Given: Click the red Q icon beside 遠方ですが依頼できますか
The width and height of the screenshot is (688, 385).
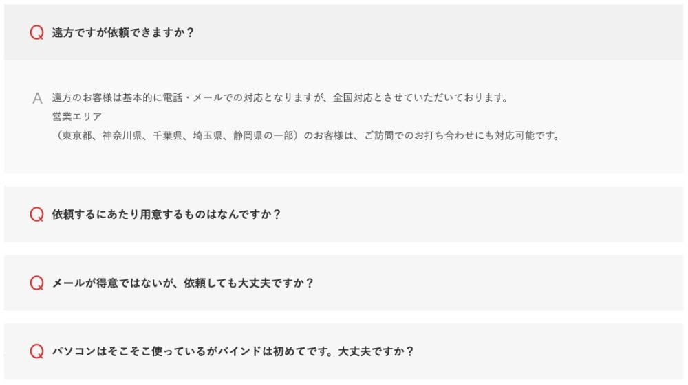Looking at the screenshot, I should [37, 32].
